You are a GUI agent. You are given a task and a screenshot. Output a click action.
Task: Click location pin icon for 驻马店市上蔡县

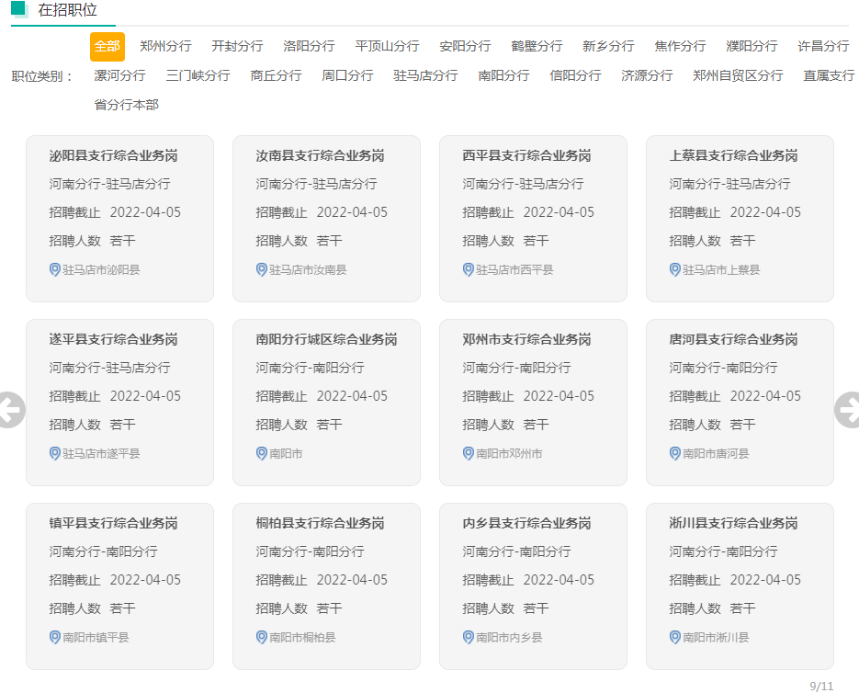coord(675,269)
